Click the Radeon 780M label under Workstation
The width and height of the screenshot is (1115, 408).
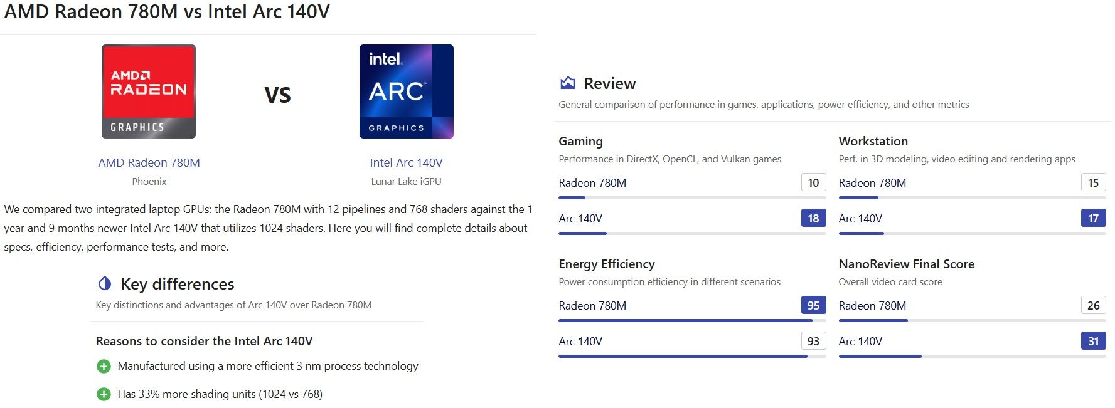[x=872, y=183]
